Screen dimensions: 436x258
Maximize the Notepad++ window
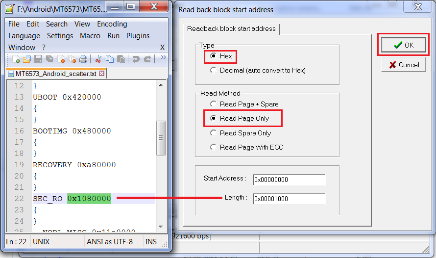[131, 7]
